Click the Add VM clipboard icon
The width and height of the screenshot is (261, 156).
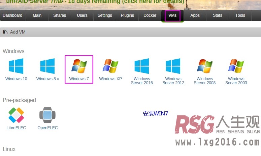point(5,32)
